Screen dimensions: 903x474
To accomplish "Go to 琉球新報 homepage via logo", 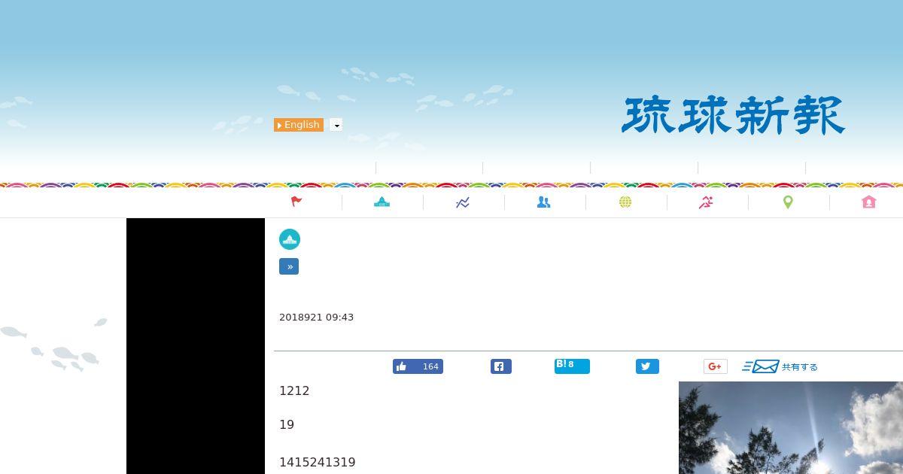I will coord(734,115).
